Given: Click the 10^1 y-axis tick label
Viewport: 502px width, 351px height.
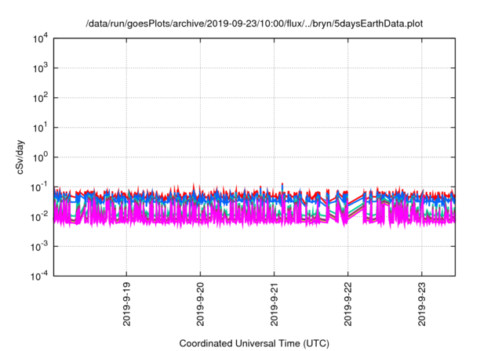Looking at the screenshot, I should (40, 128).
